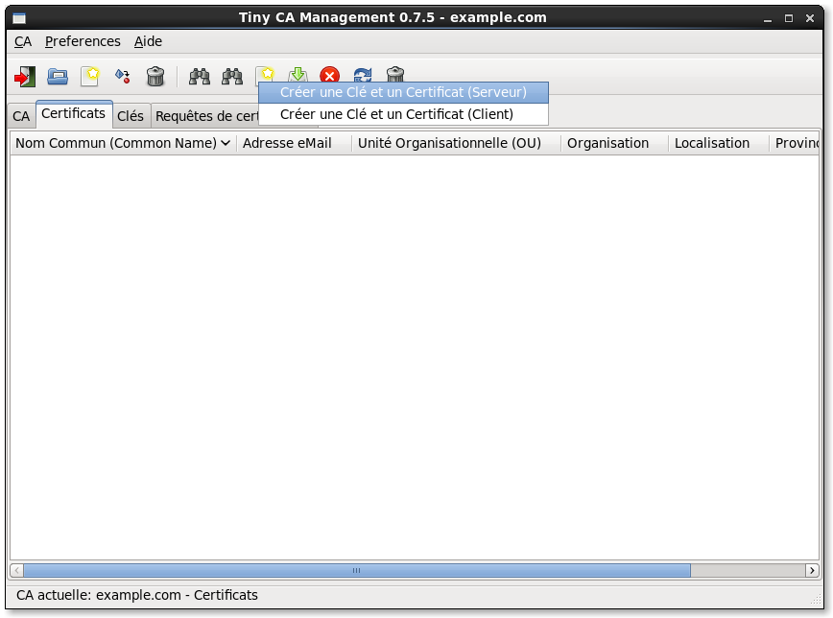Click the last trash can toolbar icon
This screenshot has height=618, width=833.
(394, 76)
